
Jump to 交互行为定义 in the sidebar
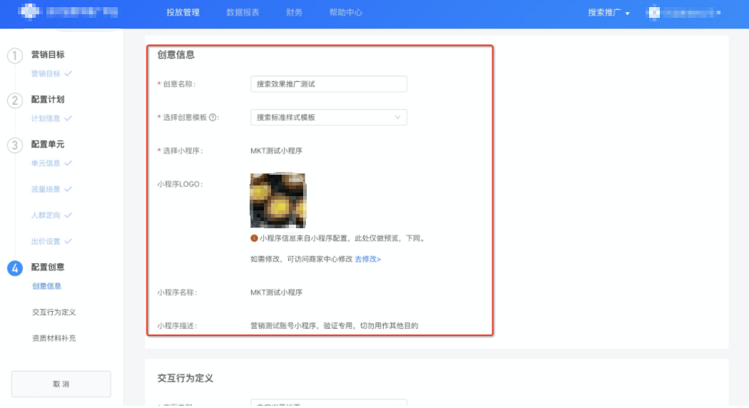tap(53, 312)
